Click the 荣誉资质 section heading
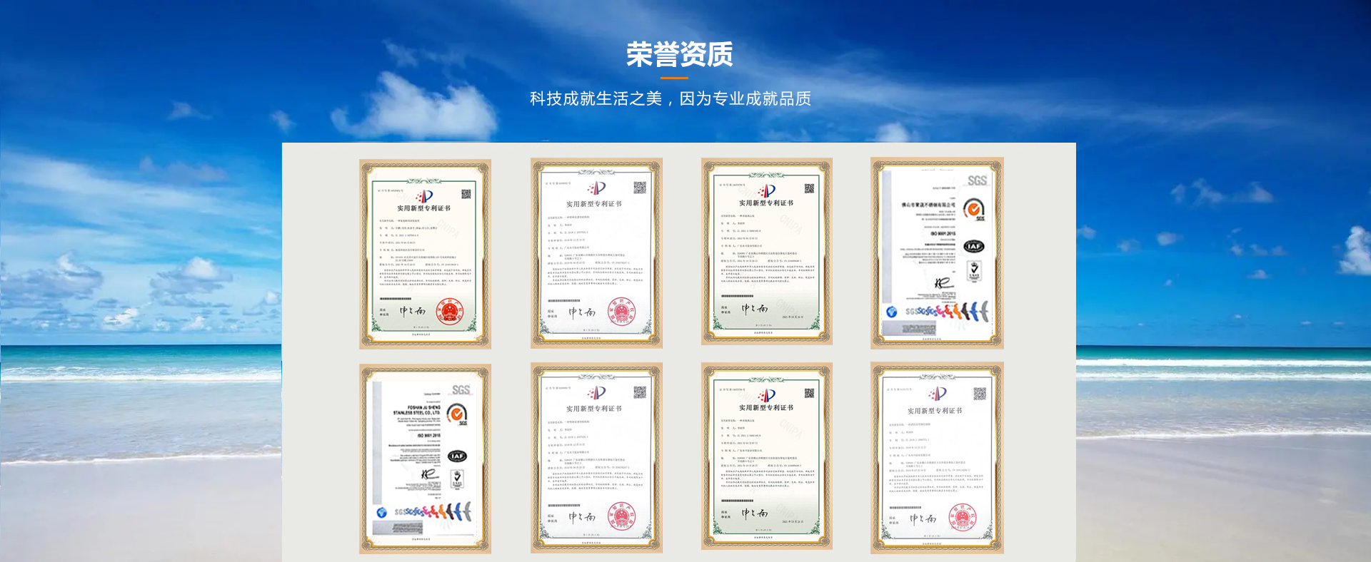Screen dimensions: 1371x562 [680, 55]
